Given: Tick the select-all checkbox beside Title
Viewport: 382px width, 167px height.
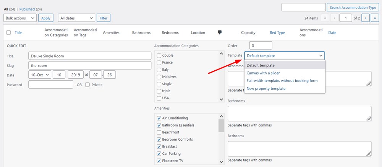Looking at the screenshot, I should [x=8, y=32].
